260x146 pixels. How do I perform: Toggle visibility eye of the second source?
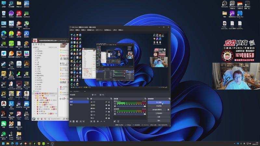[106, 105]
